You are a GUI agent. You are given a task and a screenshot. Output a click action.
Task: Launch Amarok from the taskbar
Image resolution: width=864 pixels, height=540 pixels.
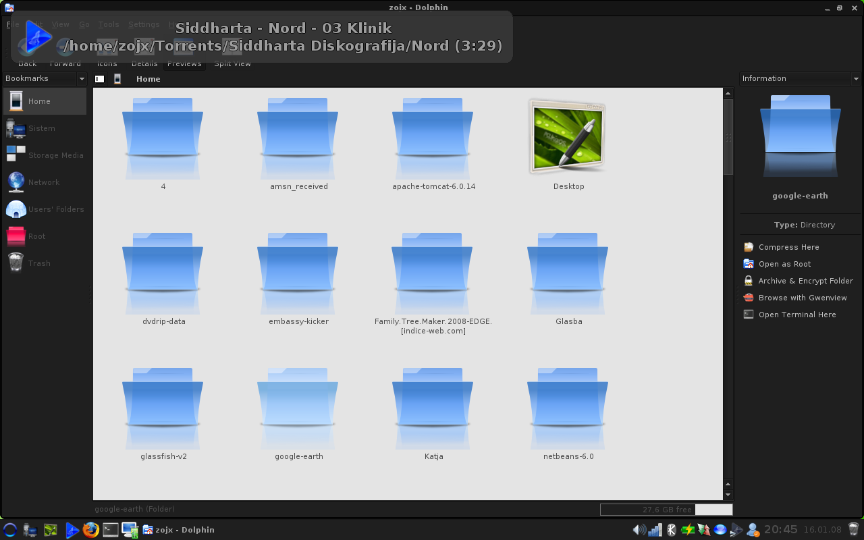pyautogui.click(x=72, y=530)
